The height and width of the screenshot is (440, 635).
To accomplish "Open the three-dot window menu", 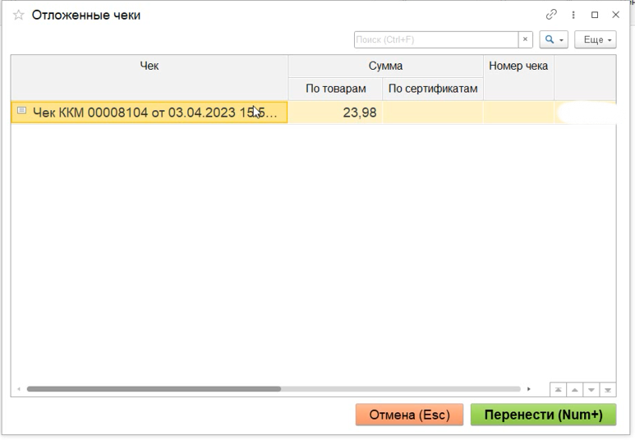I will [x=573, y=15].
